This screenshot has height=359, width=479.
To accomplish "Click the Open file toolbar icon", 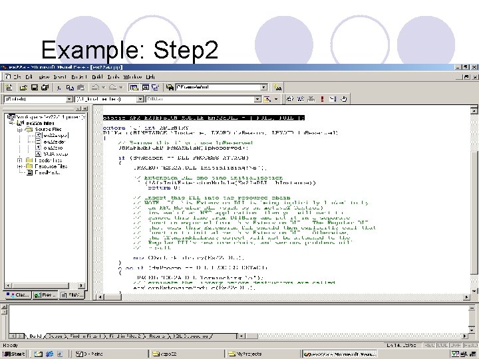I will coord(23,88).
